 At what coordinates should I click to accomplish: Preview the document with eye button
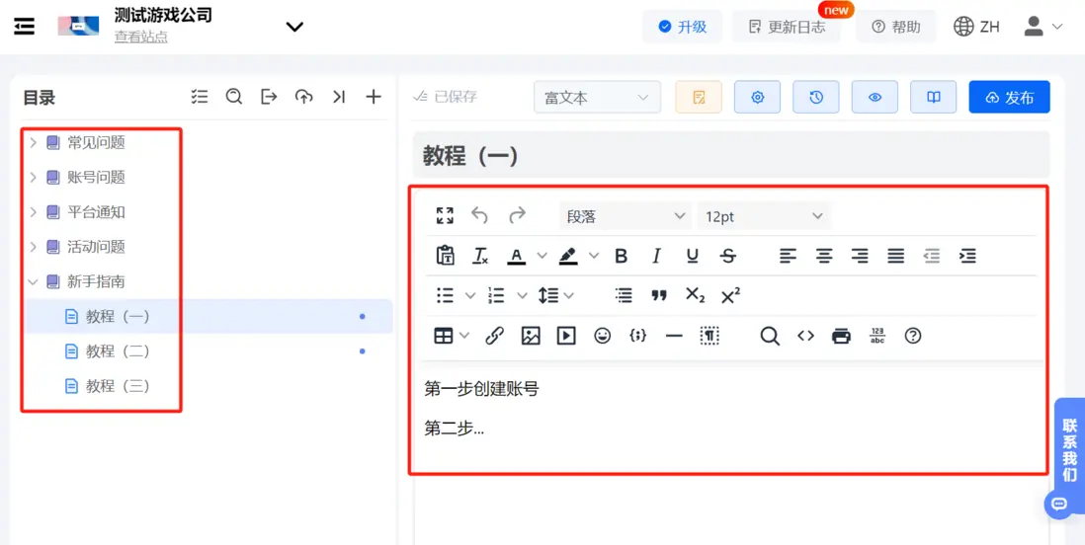pyautogui.click(x=876, y=98)
